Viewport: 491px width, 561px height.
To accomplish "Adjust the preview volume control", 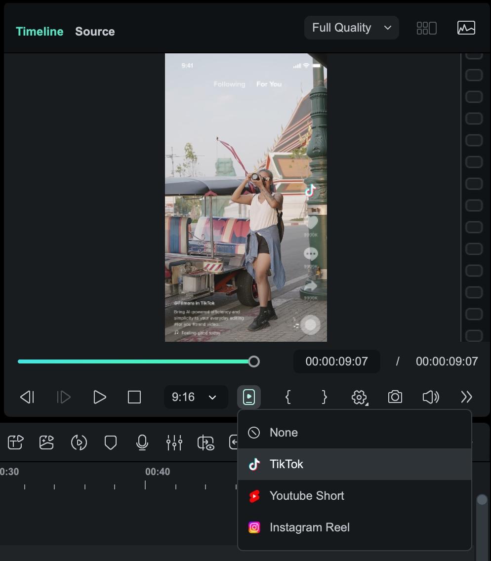I will (x=430, y=397).
